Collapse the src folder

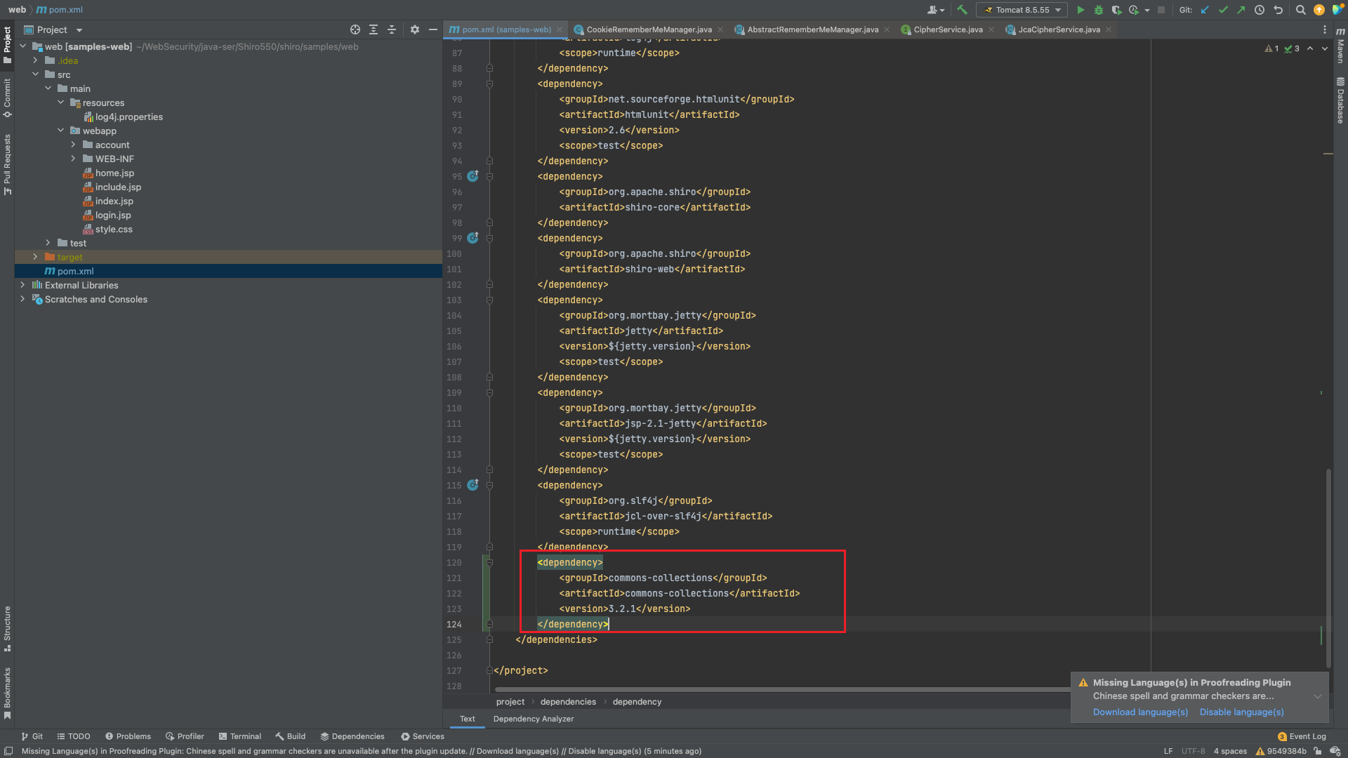click(35, 74)
